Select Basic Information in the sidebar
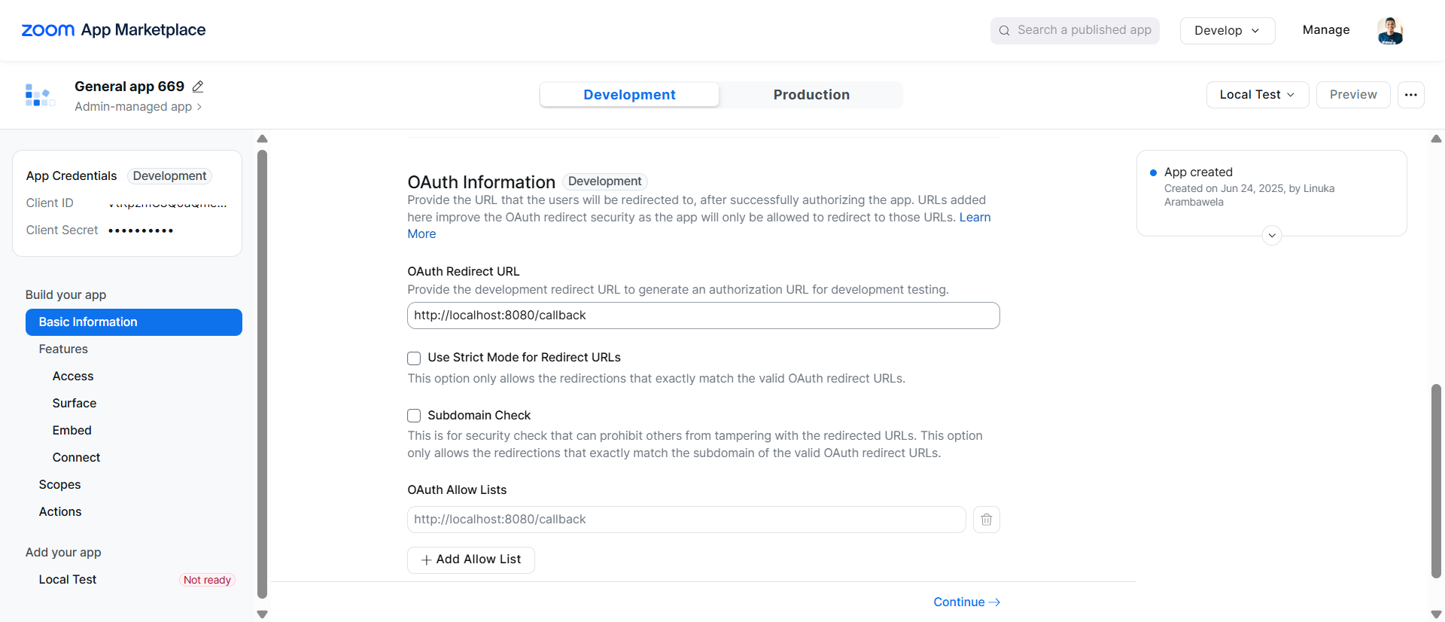The image size is (1445, 622). [x=134, y=322]
